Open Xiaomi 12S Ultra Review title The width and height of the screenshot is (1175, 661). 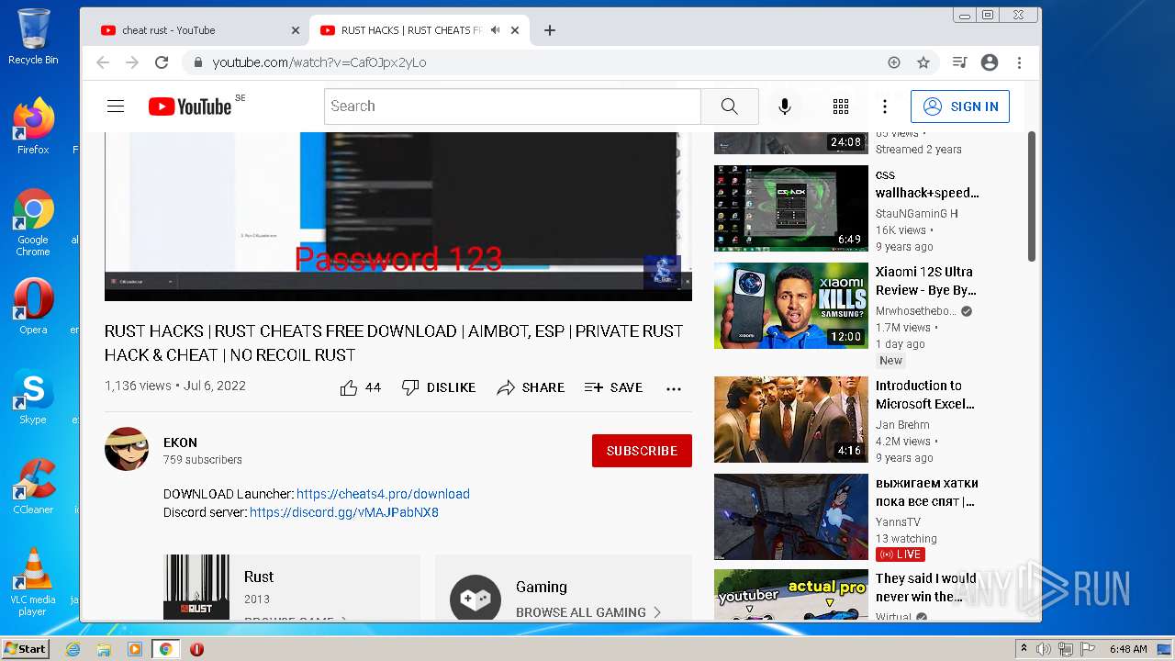coord(925,281)
